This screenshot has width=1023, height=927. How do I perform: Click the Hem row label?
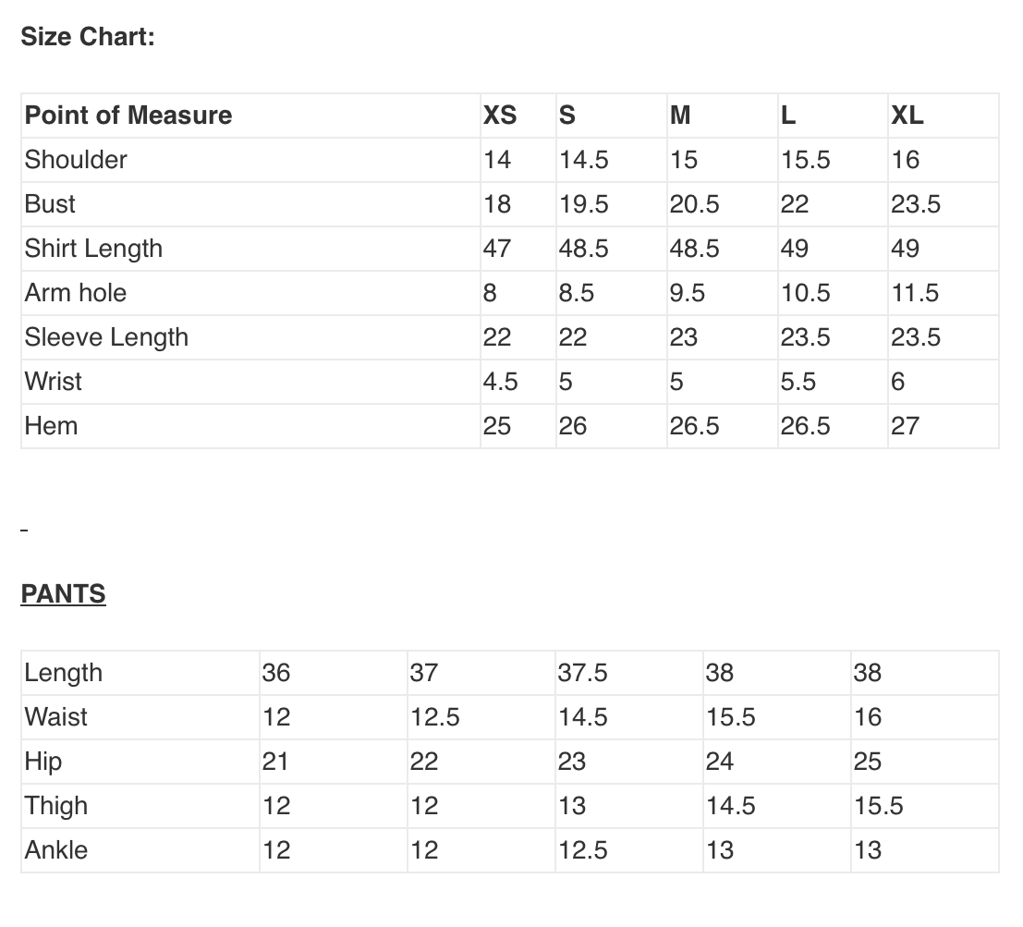(x=51, y=426)
